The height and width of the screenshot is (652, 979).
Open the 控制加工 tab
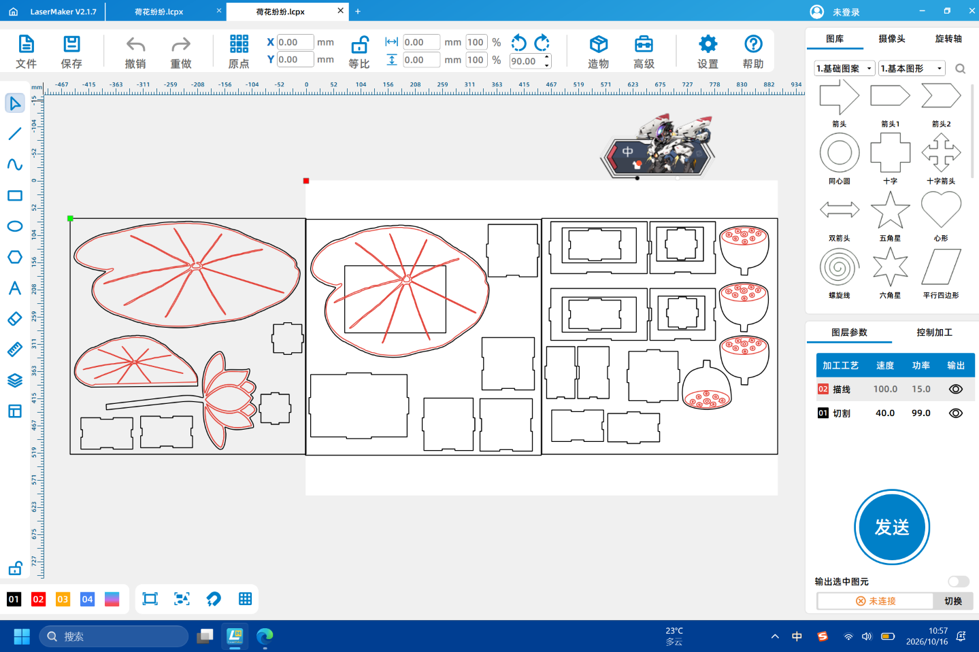934,332
